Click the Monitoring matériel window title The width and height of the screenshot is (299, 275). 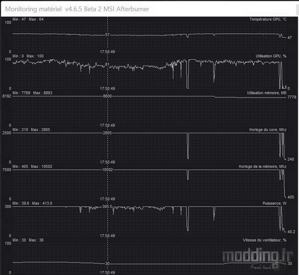tap(77, 9)
